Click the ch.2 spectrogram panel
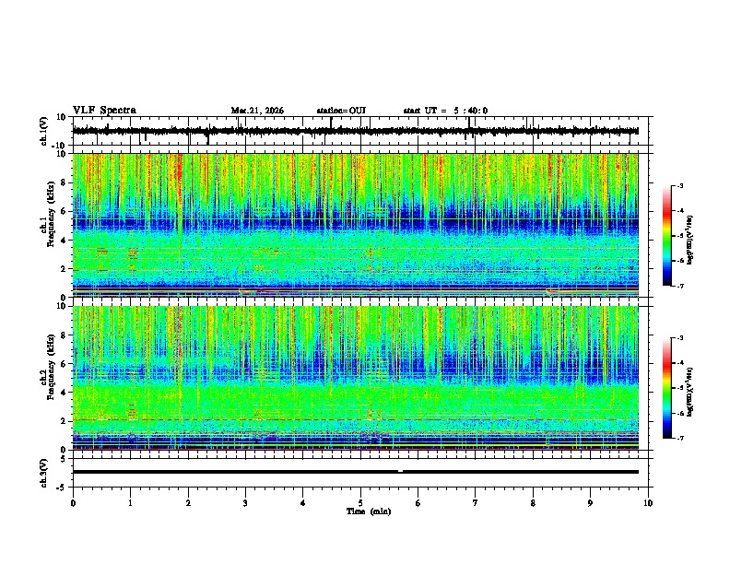Screen dimensions: 730x564 pos(355,378)
